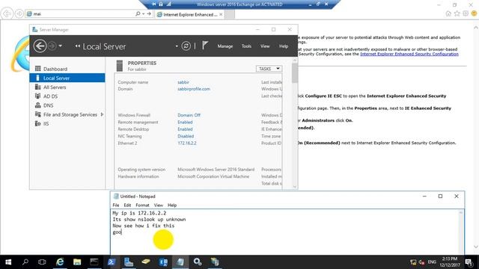Open Task View on taskbar
Image resolution: width=479 pixels, height=269 pixels.
pos(42,262)
